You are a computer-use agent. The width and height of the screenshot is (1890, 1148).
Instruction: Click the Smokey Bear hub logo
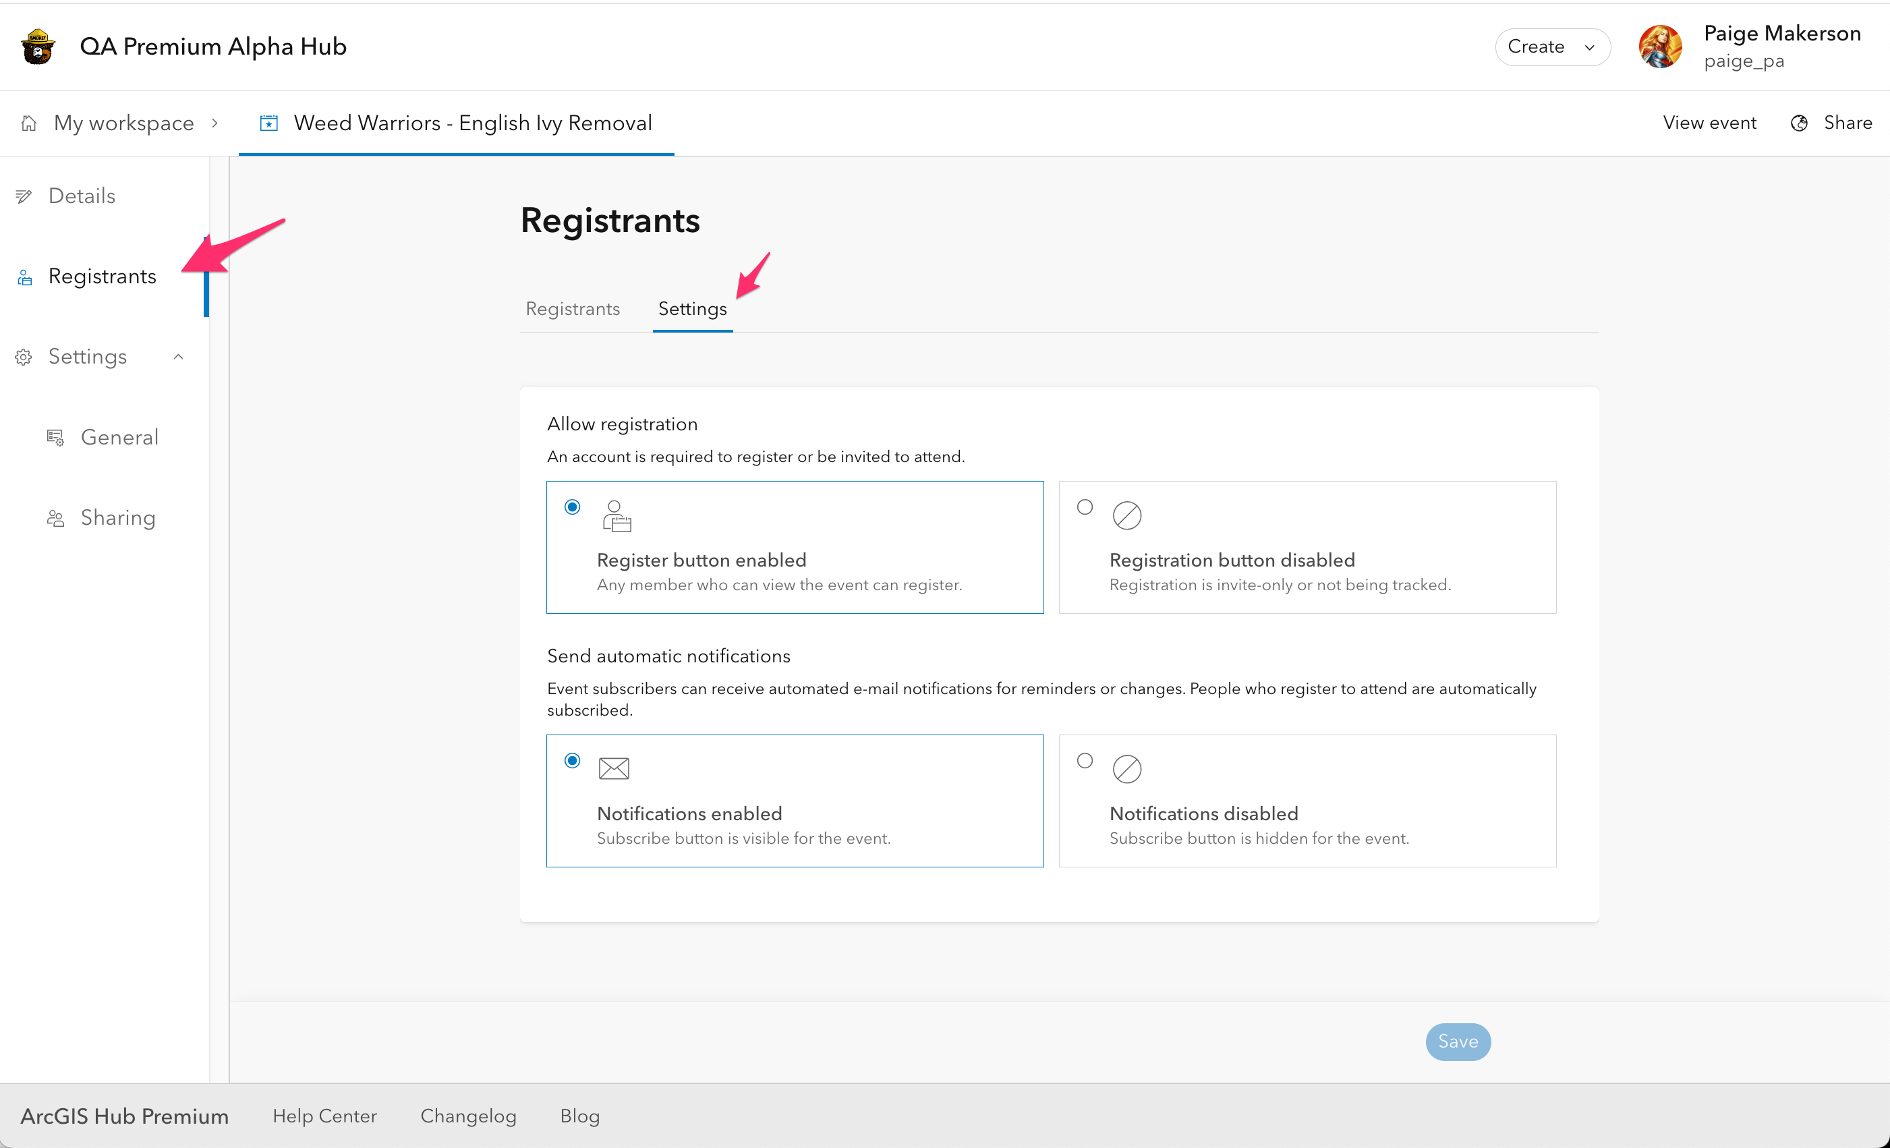[38, 47]
